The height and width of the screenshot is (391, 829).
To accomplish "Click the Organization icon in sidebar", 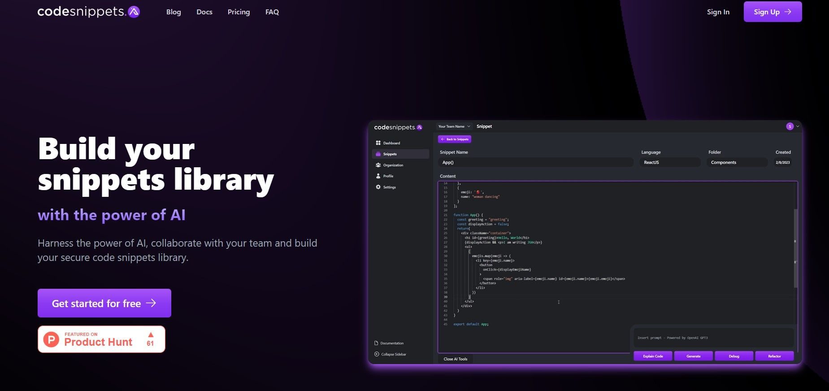I will [x=378, y=165].
